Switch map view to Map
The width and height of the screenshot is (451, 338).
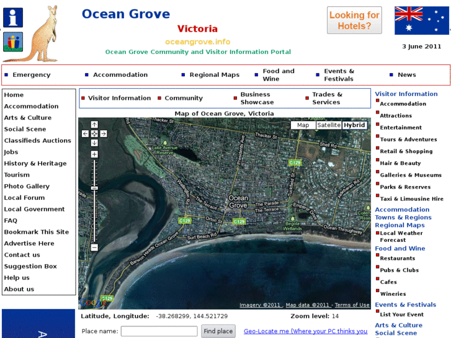pos(303,125)
